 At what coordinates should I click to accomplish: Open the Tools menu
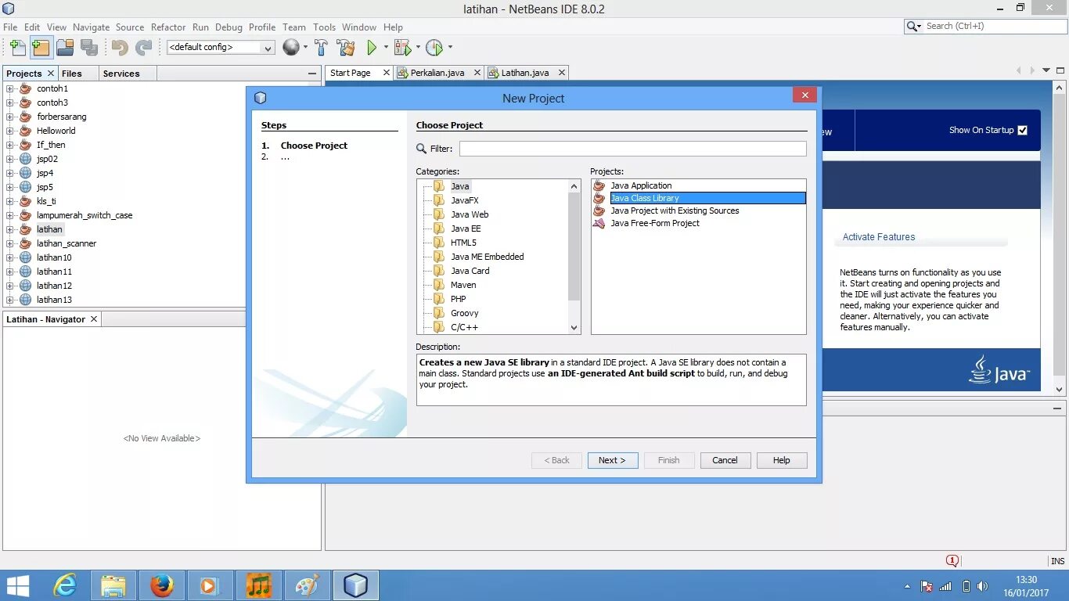pos(324,27)
